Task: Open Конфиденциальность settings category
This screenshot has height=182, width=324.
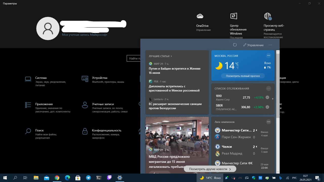Action: tap(102, 134)
